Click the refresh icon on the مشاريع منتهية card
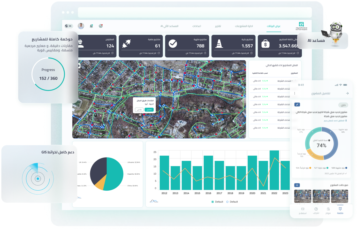The image size is (358, 232). coord(205,53)
